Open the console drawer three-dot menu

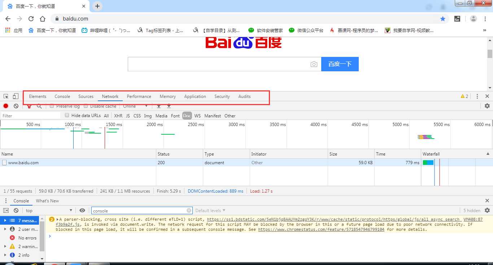tap(6, 201)
